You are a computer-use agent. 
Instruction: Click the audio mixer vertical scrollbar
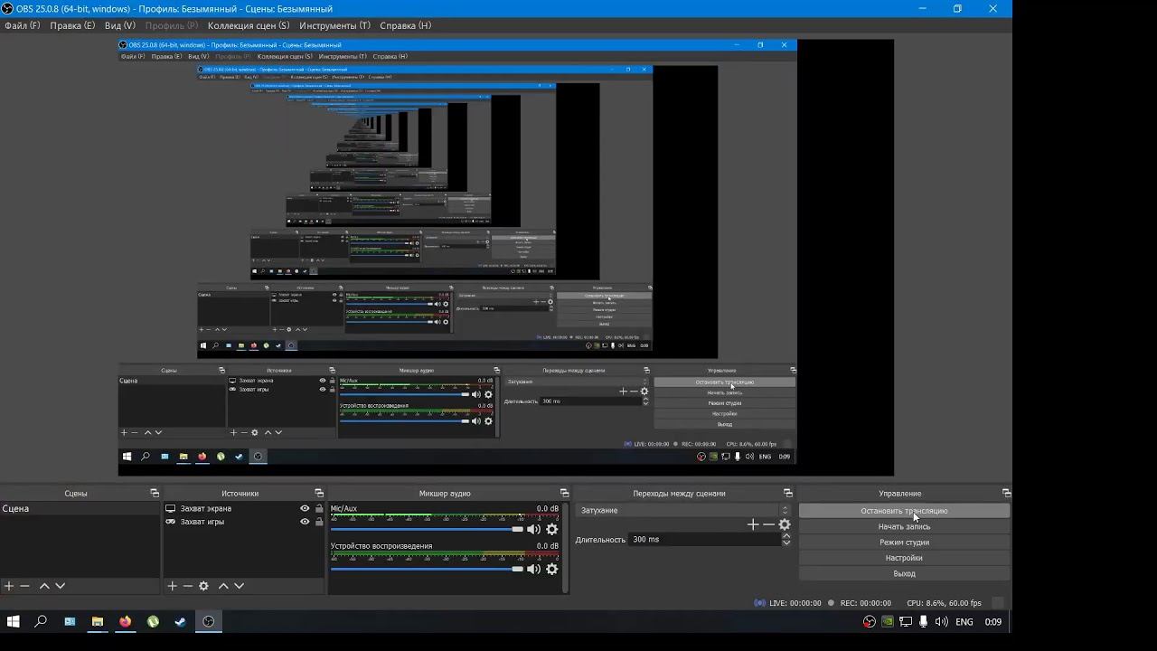566,547
